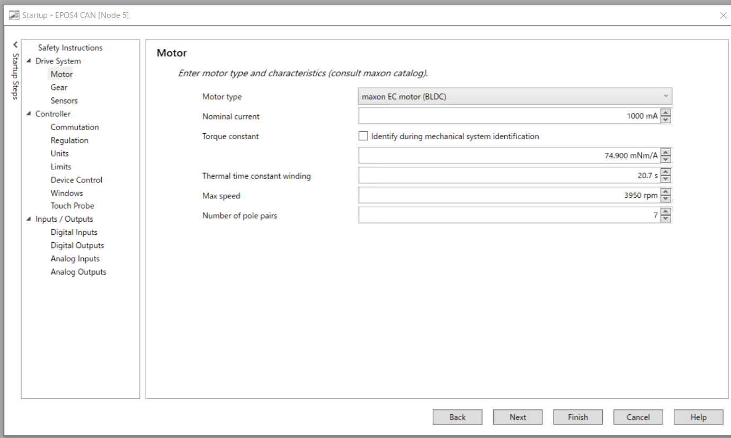The height and width of the screenshot is (438, 731).
Task: Increase the Torque constant value
Action: click(x=666, y=152)
